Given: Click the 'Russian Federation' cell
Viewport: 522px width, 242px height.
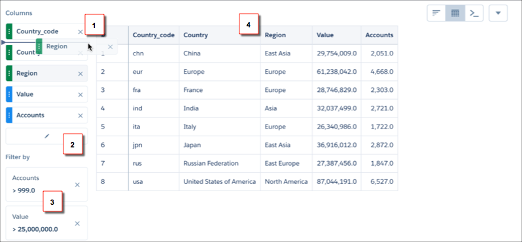Looking at the screenshot, I should [220, 163].
